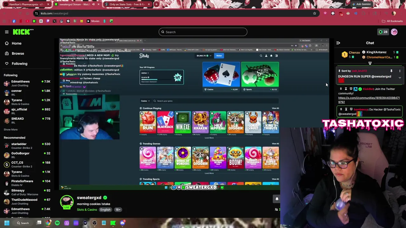
Task: Open Edmatthews with 7.5K viewers in Following
Action: (x=27, y=84)
